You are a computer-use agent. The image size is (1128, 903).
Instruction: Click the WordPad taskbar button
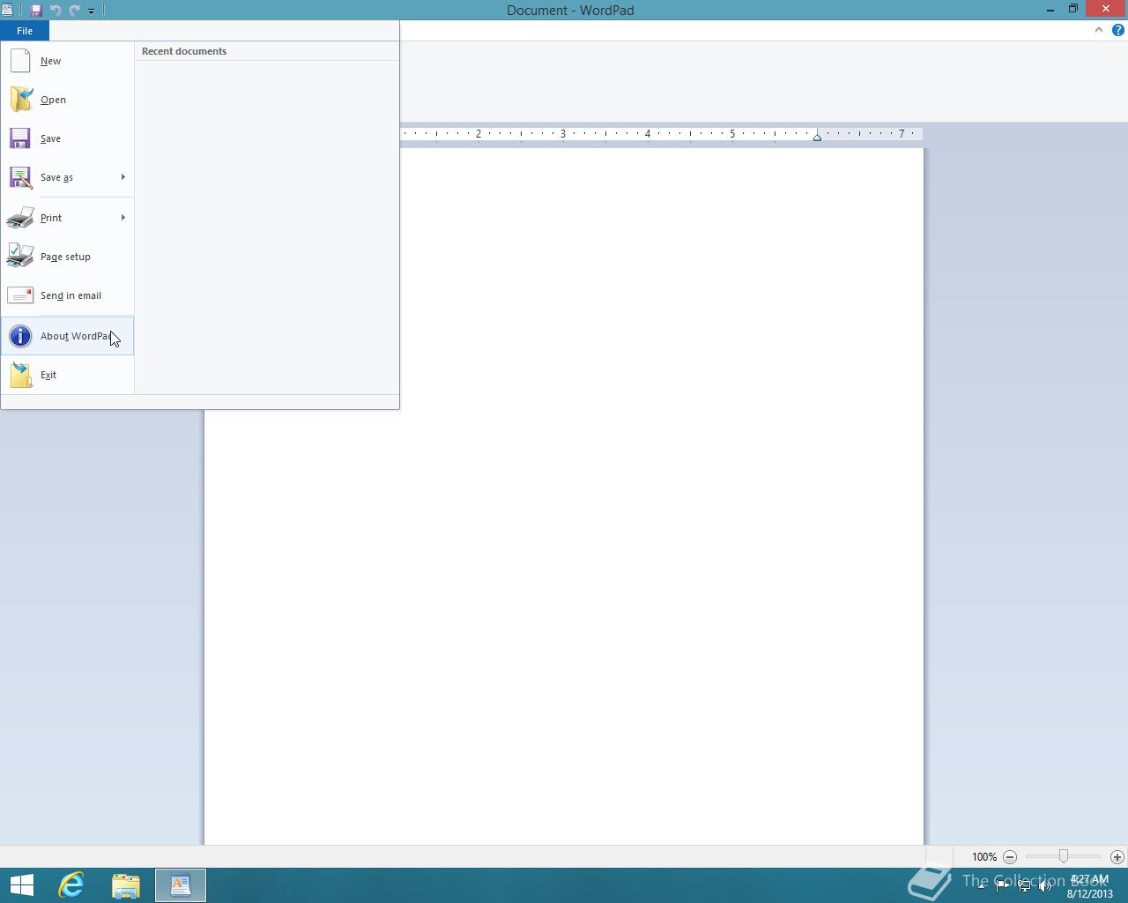(181, 884)
